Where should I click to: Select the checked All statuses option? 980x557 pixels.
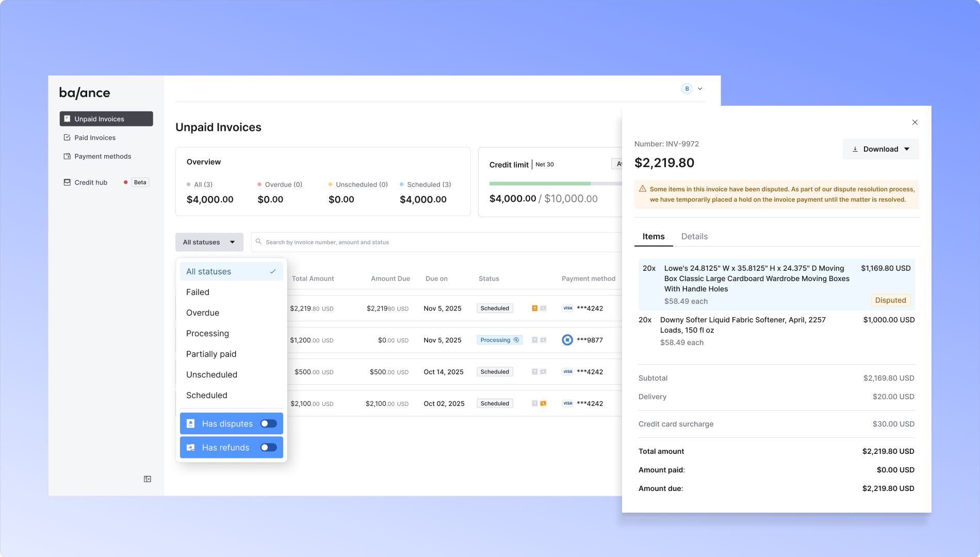(232, 272)
